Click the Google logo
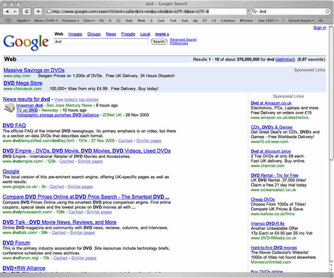The height and width of the screenshot is (278, 334). (26, 41)
